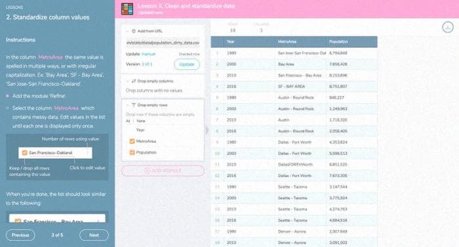
Task: Collapse the Add from URL module
Action: pos(127,31)
